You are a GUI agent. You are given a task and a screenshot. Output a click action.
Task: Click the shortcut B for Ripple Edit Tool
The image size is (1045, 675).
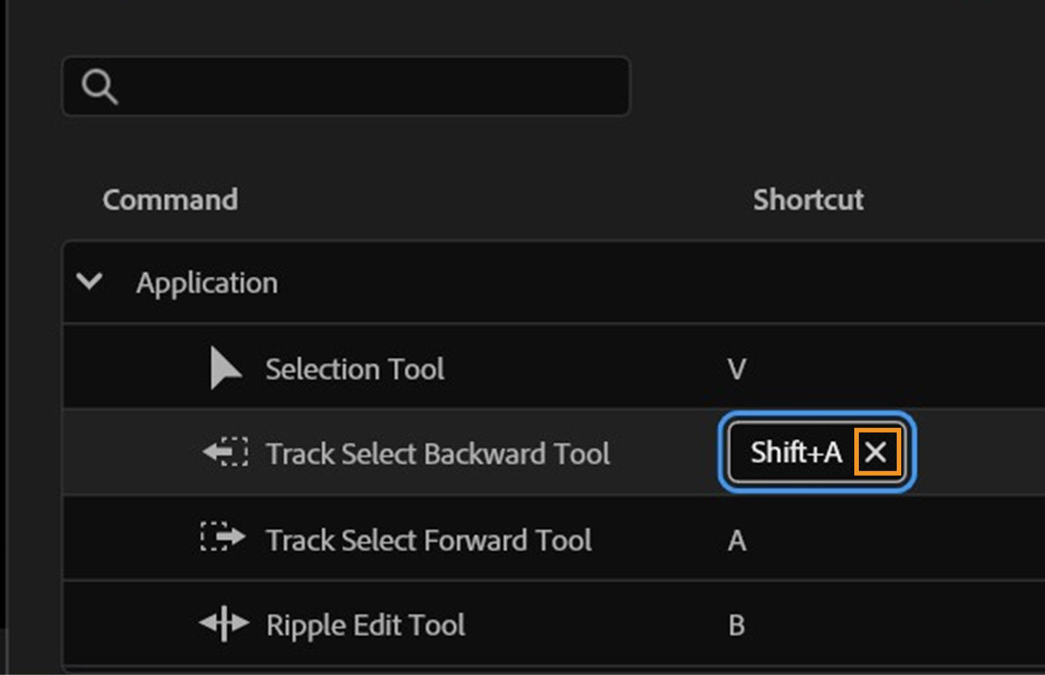736,624
